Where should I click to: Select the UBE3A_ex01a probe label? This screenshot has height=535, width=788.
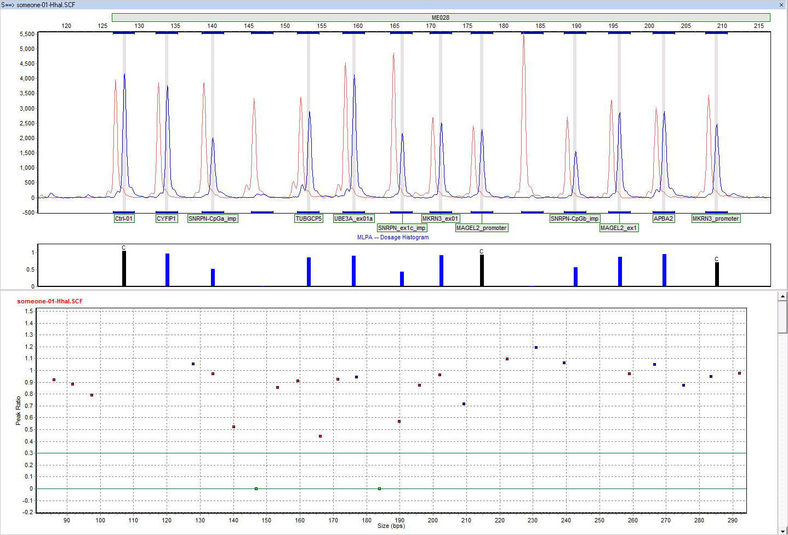[x=353, y=218]
